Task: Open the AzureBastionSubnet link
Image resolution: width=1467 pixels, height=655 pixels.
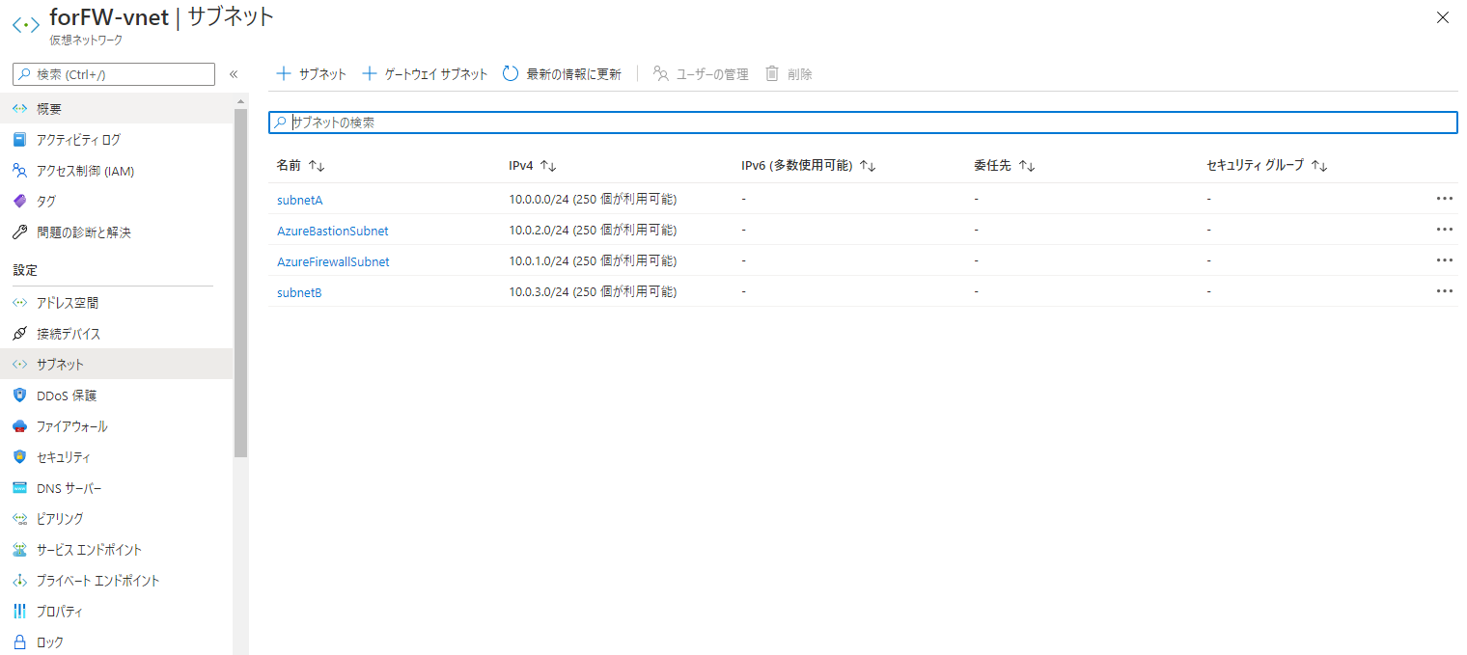Action: (x=333, y=231)
